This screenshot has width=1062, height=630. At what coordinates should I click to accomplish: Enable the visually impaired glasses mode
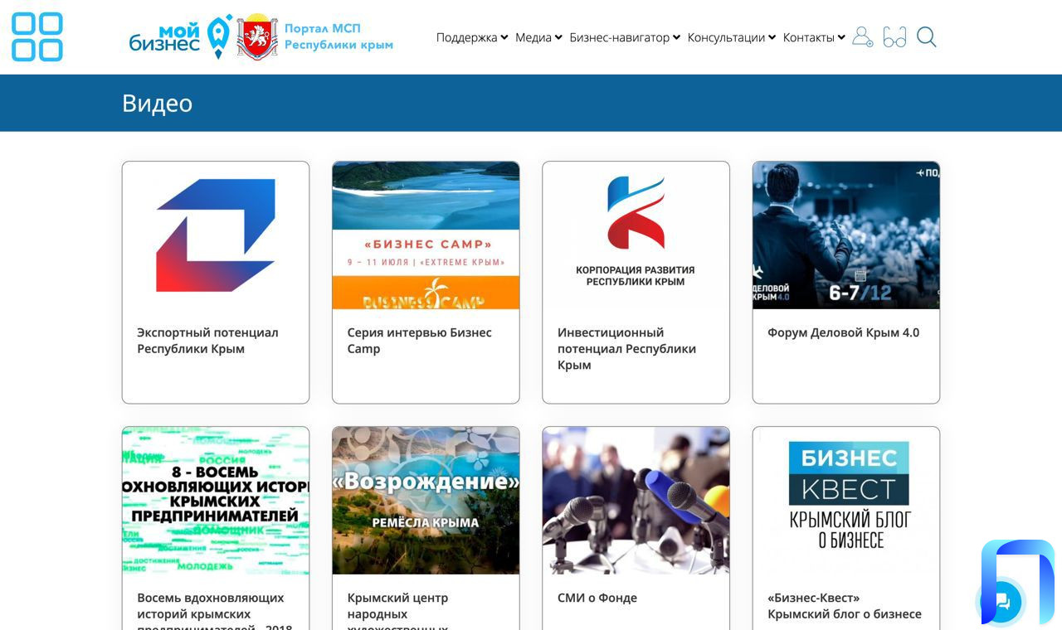point(894,37)
